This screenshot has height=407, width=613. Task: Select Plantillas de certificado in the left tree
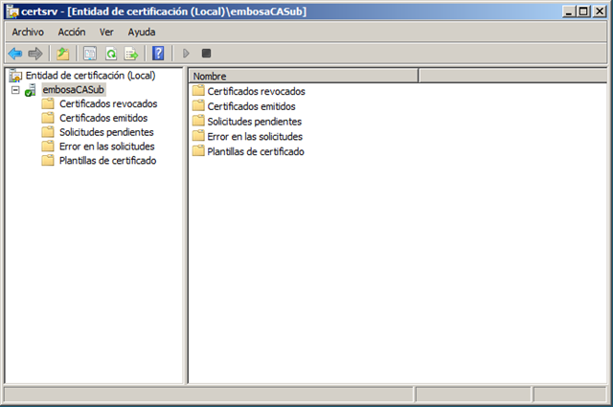[107, 161]
